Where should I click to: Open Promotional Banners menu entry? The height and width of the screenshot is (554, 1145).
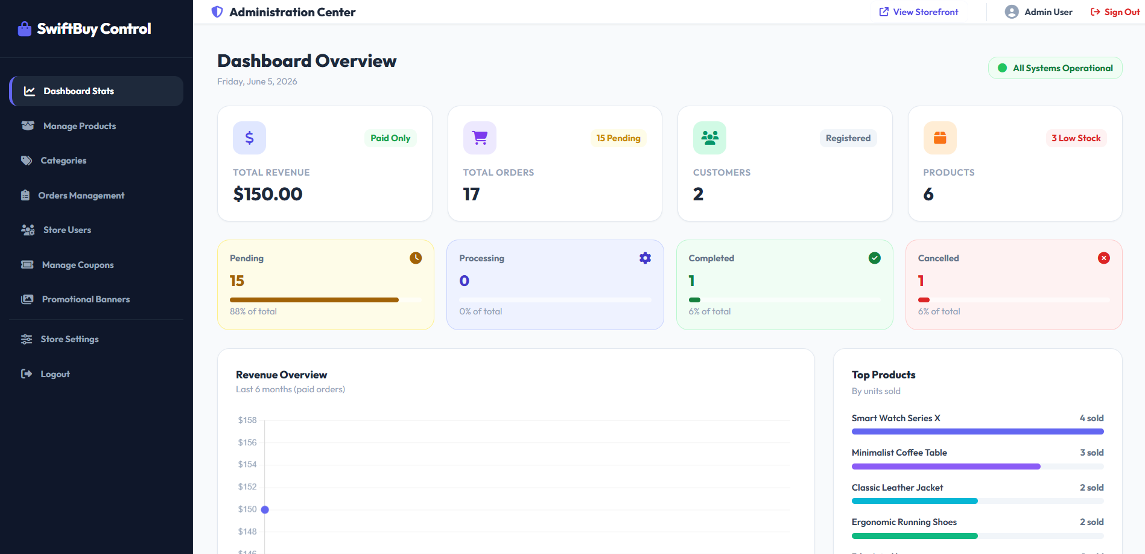click(x=97, y=299)
